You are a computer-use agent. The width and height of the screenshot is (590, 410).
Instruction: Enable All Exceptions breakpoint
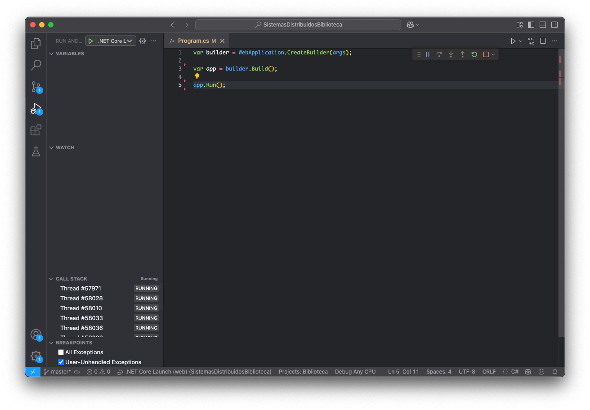tap(61, 352)
